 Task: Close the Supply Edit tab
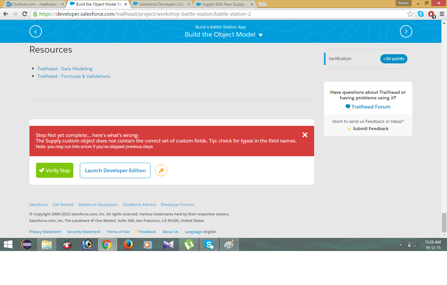coord(252,4)
